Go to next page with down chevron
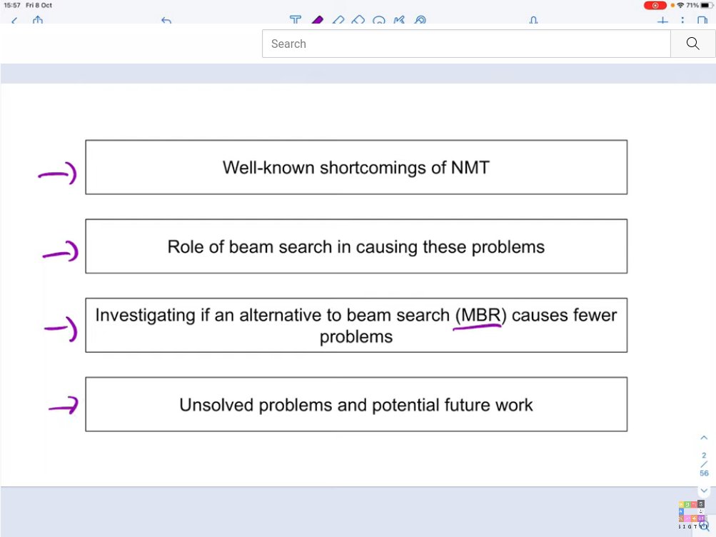Image resolution: width=716 pixels, height=537 pixels. [x=704, y=491]
